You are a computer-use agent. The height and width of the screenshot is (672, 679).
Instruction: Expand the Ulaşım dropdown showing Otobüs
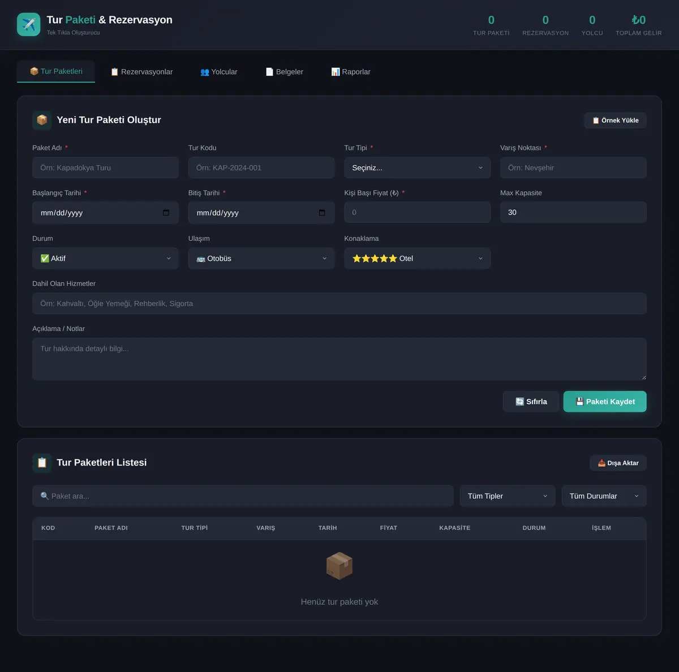(x=261, y=259)
